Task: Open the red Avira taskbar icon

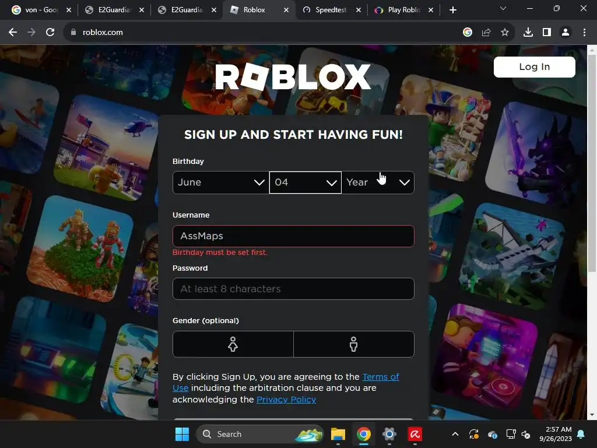Action: click(415, 434)
